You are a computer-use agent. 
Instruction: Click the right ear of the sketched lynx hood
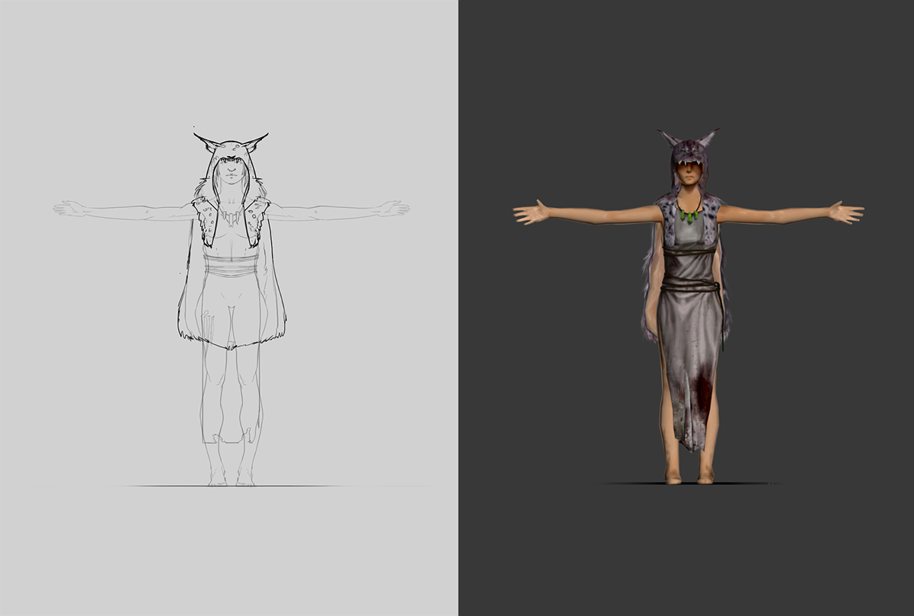pos(256,142)
